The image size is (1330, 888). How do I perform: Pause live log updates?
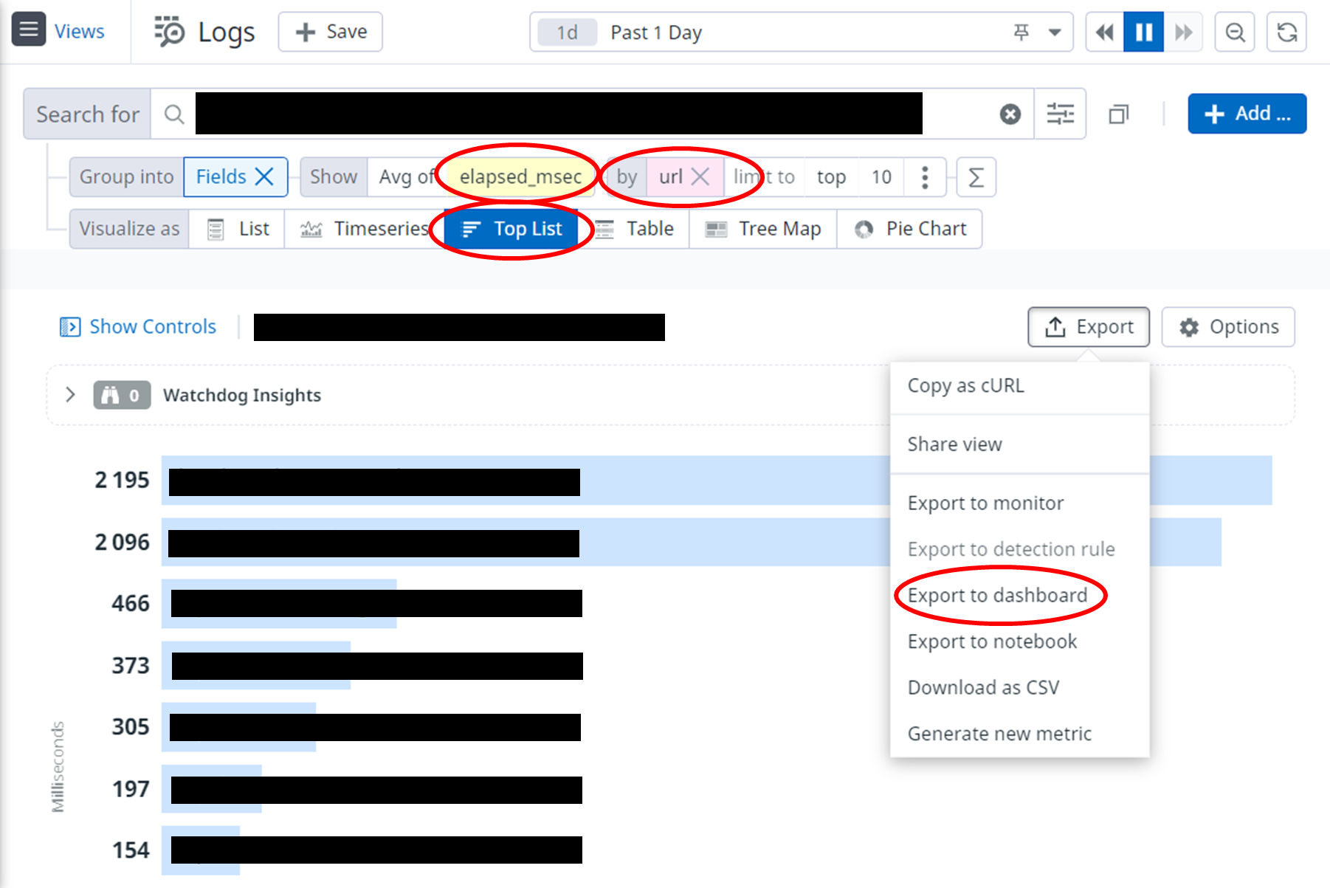pyautogui.click(x=1143, y=32)
